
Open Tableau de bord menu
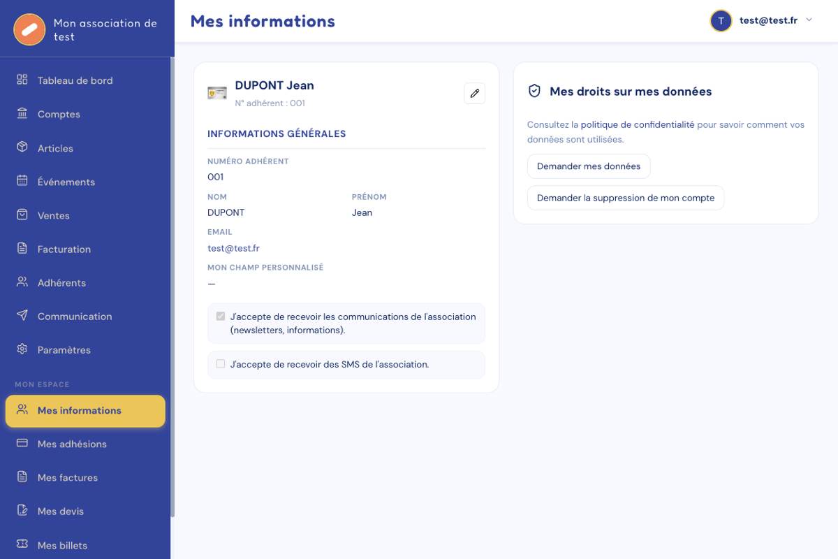[85, 80]
